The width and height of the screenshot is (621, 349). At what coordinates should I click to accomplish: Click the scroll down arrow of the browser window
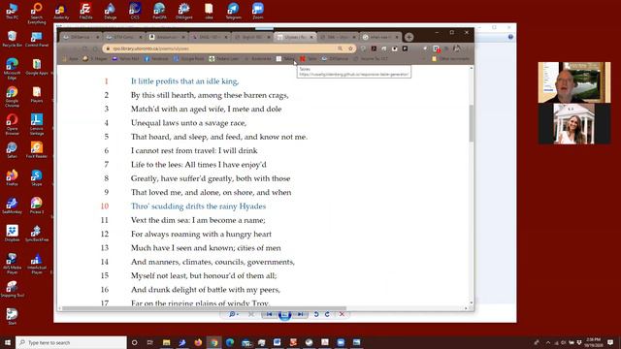click(x=472, y=303)
